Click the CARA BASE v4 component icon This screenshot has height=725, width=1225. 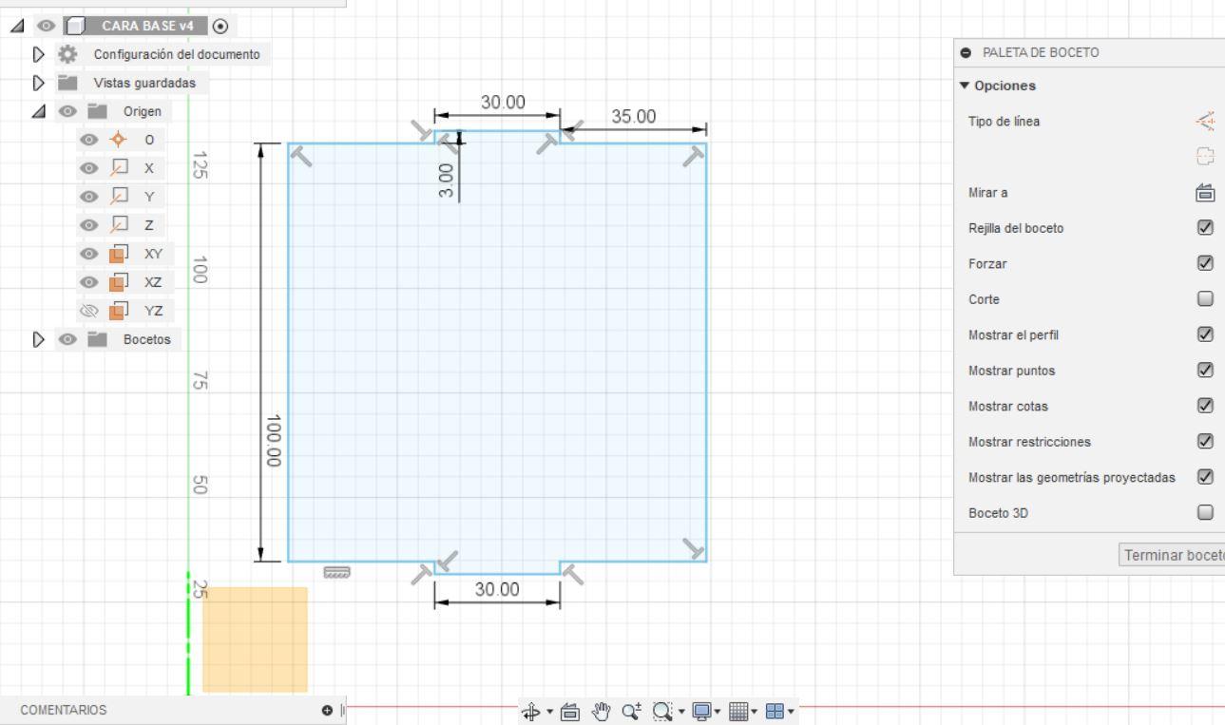(x=76, y=26)
